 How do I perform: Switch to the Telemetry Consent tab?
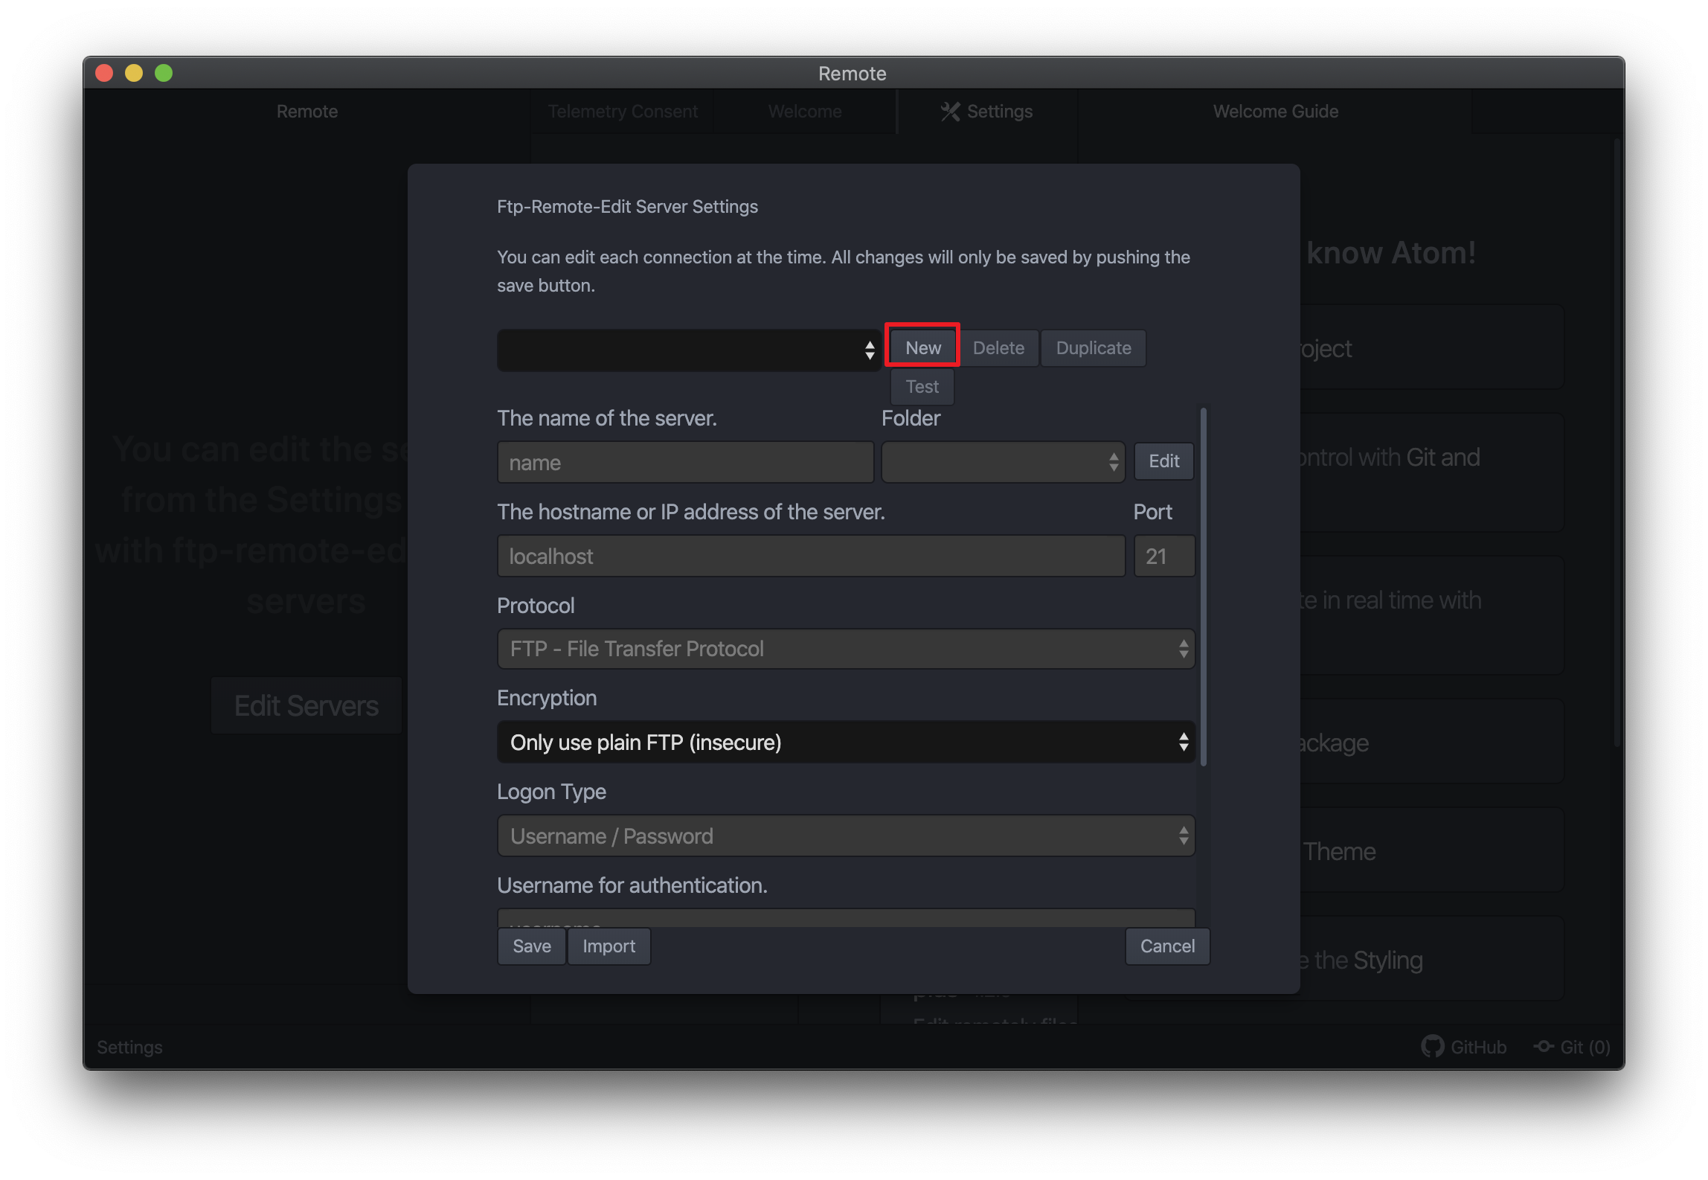pos(623,112)
